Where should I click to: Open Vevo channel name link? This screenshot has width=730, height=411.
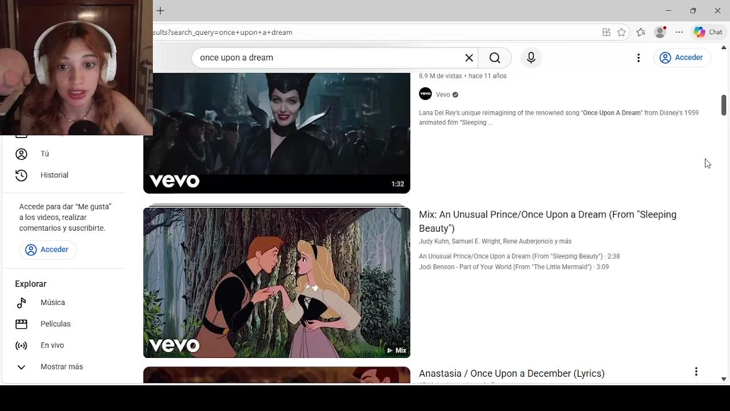tap(443, 95)
